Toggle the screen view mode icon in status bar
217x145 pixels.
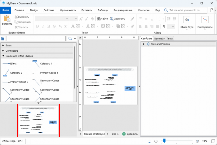(149, 141)
